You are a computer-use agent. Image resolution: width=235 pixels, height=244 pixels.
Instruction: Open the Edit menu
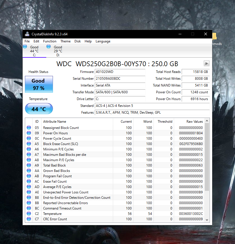pyautogui.click(x=36, y=41)
